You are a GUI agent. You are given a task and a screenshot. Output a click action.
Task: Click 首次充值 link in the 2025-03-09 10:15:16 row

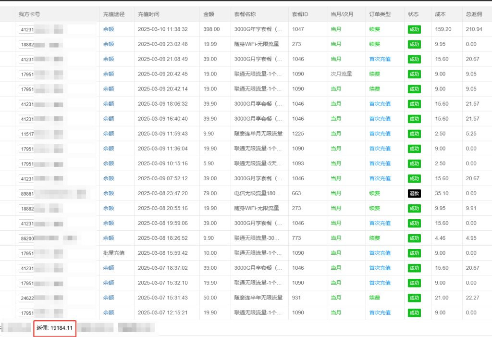click(x=380, y=163)
